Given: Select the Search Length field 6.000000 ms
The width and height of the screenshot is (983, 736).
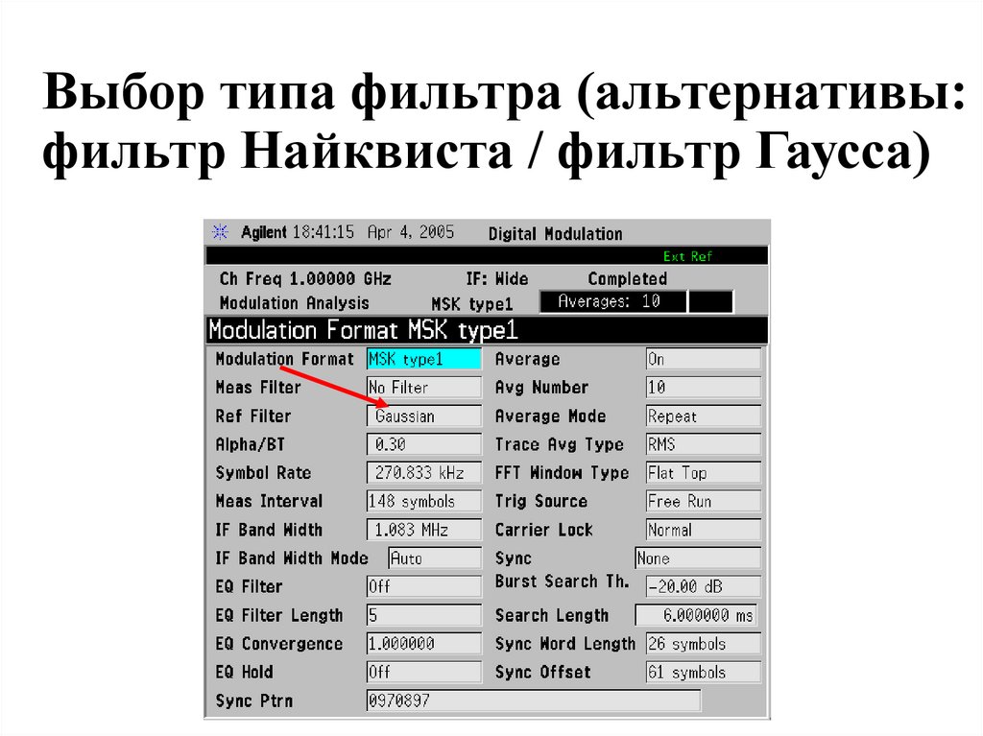Looking at the screenshot, I should [x=696, y=615].
